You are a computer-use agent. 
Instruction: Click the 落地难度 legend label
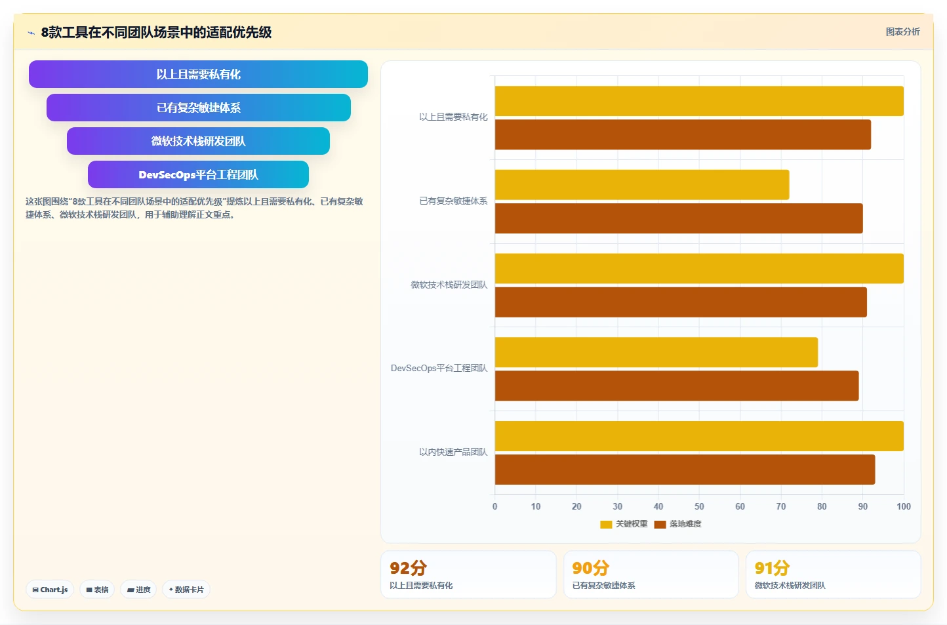pyautogui.click(x=685, y=524)
